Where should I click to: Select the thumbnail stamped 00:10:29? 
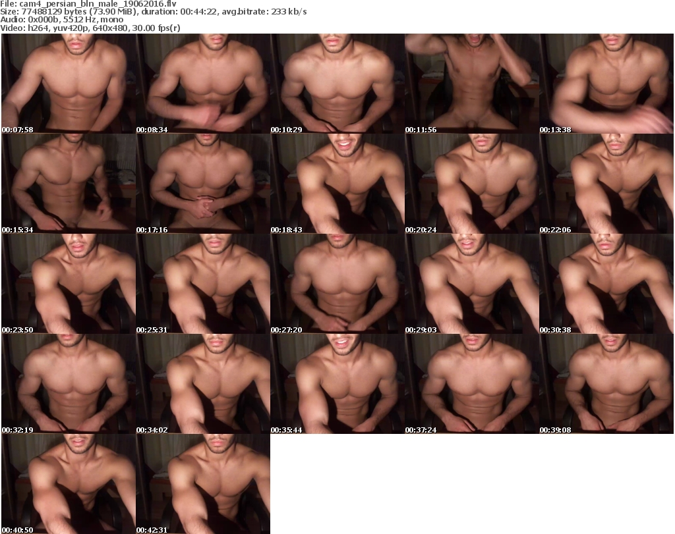click(337, 84)
